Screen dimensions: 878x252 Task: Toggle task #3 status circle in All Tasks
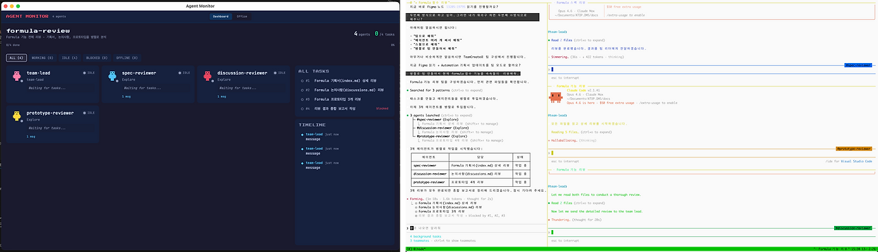pyautogui.click(x=302, y=99)
